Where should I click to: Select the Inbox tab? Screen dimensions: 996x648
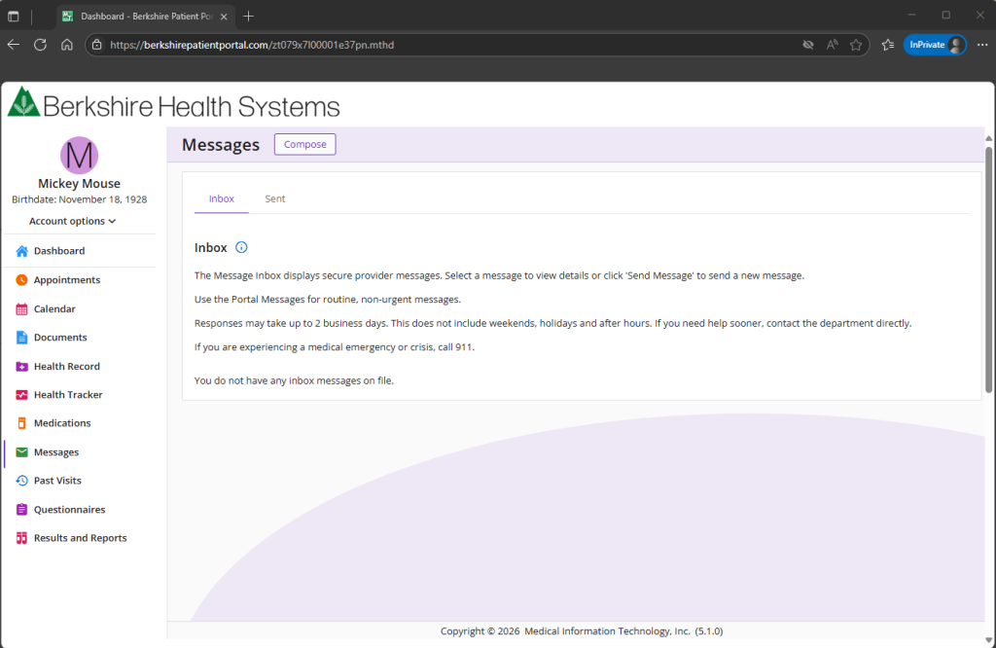(222, 198)
